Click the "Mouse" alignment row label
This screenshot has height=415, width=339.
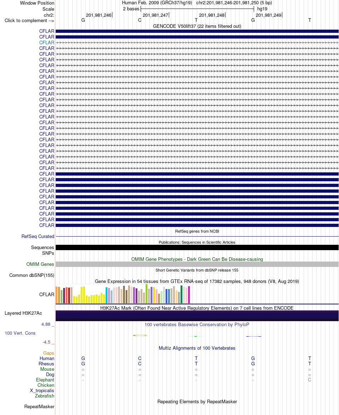47,369
